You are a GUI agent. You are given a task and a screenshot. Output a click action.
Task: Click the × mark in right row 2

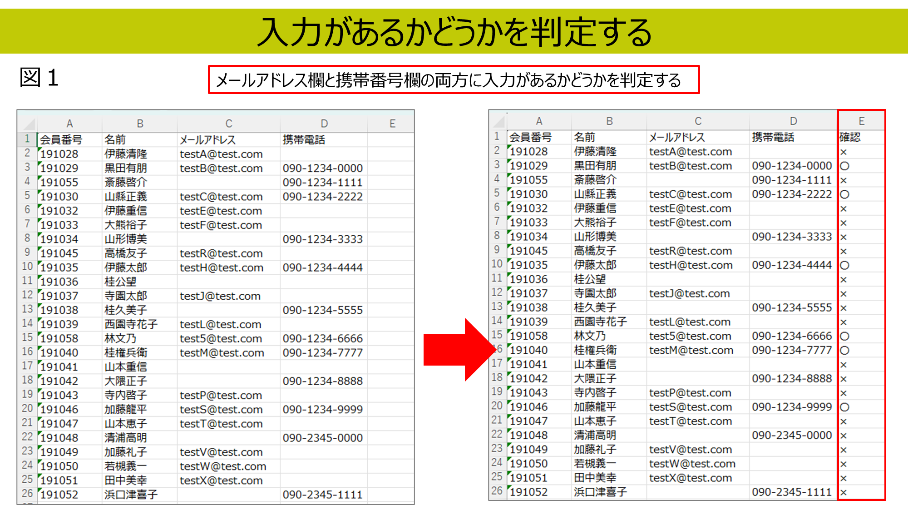pyautogui.click(x=844, y=152)
